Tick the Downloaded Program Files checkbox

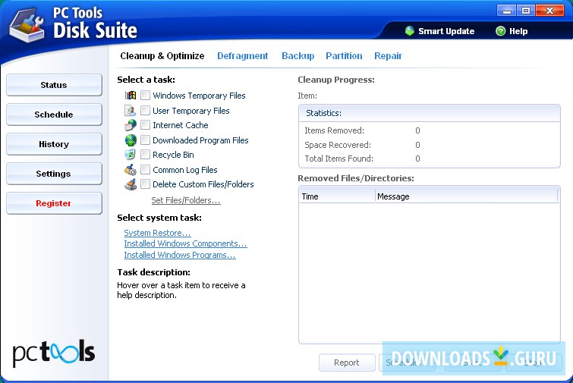pos(145,140)
